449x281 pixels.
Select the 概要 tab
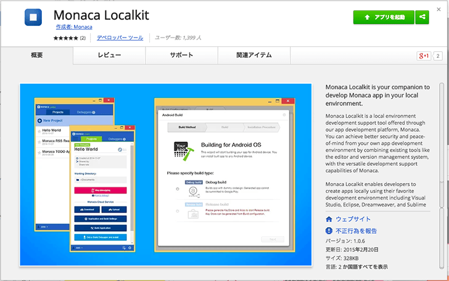[37, 55]
